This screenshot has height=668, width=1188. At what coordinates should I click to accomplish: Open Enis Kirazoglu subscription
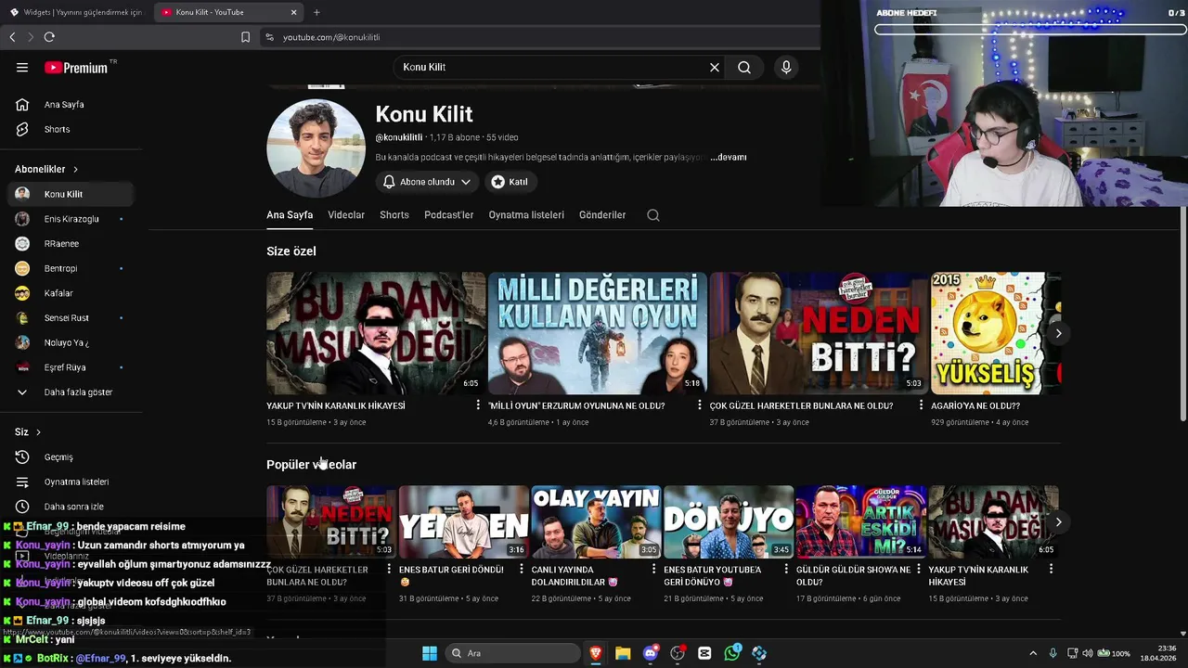point(71,219)
